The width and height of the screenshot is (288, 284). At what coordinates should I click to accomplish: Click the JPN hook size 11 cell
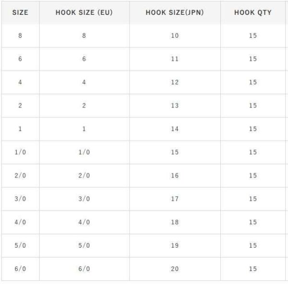coord(175,59)
